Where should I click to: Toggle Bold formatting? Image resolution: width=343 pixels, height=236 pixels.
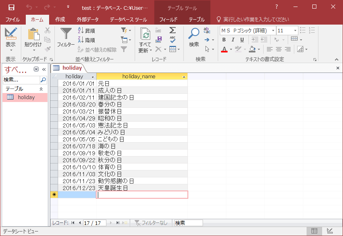pyautogui.click(x=224, y=40)
